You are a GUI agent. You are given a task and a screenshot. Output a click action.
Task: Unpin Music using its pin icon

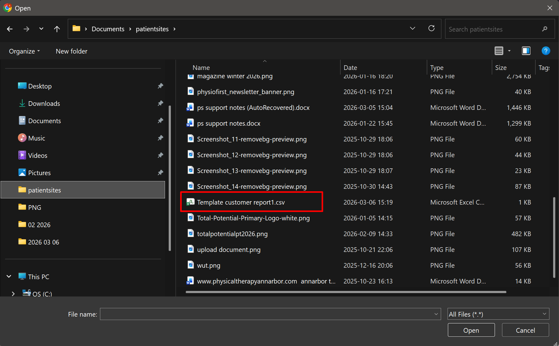click(x=160, y=138)
